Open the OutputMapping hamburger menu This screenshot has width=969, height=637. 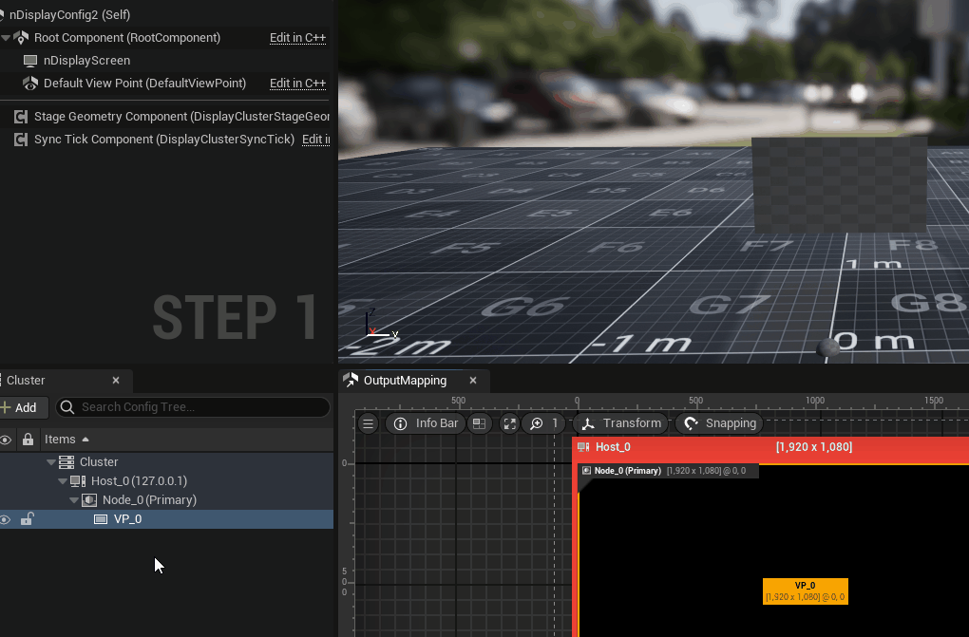click(x=369, y=423)
